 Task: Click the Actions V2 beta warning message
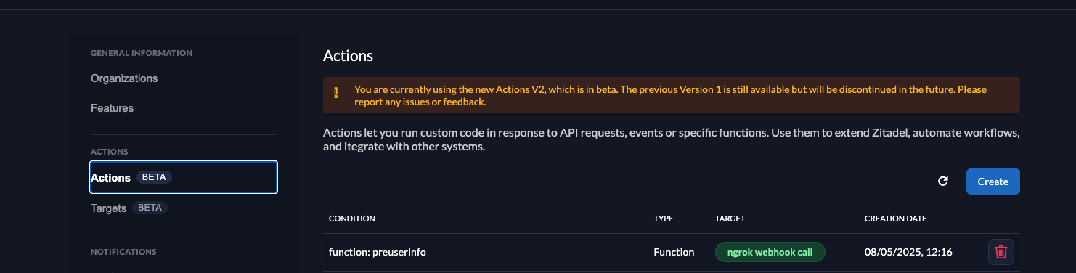[x=670, y=95]
